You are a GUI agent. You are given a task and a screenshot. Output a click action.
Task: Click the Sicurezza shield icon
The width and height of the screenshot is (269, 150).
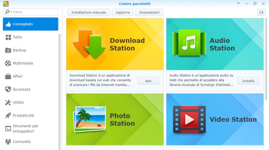click(8, 90)
